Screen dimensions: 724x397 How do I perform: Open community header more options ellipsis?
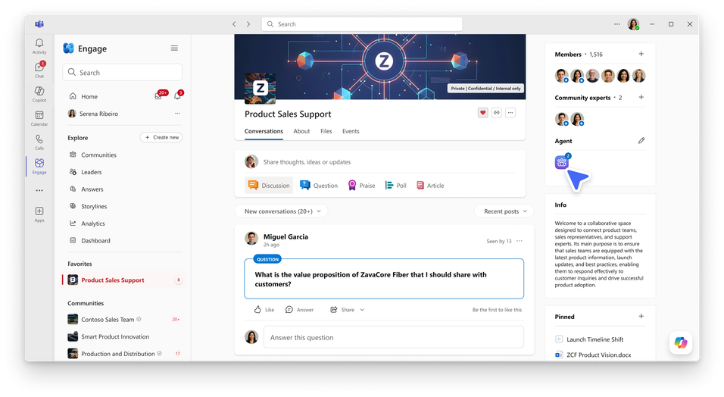[510, 112]
